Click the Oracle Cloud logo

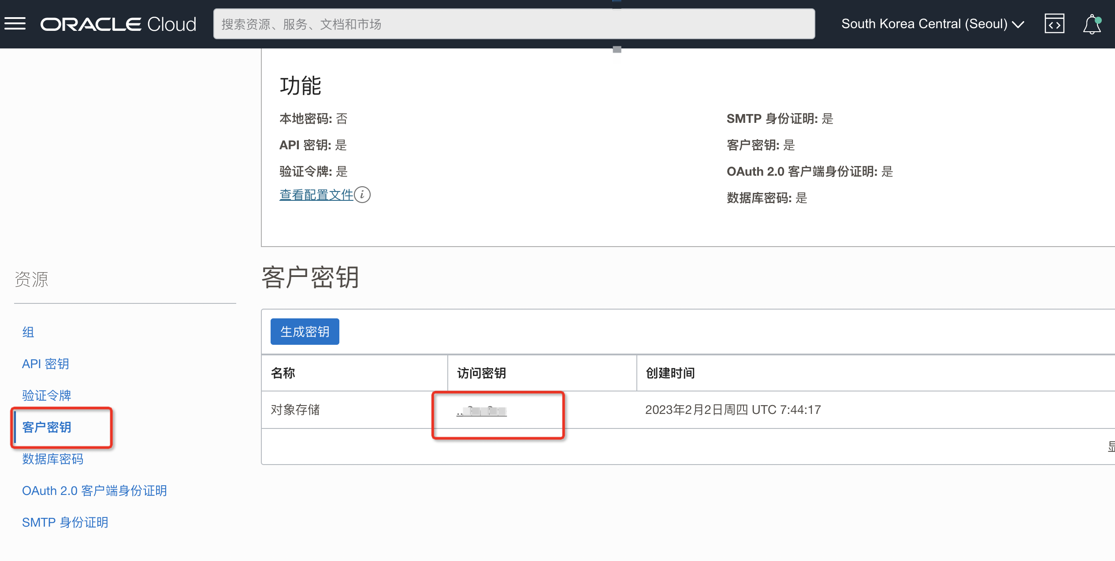118,24
